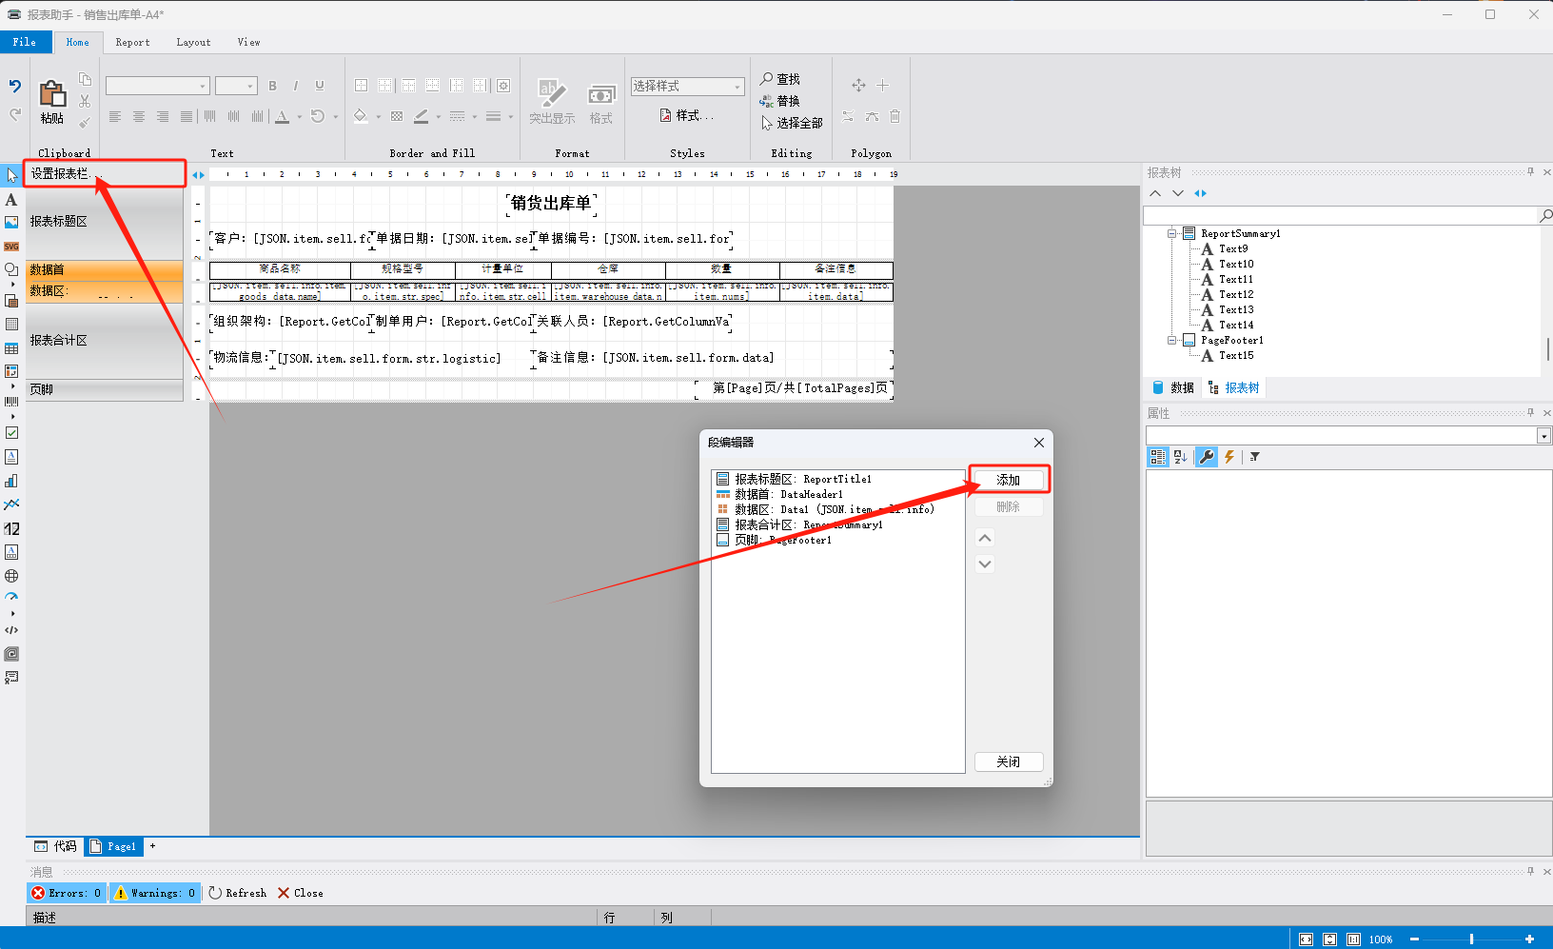The height and width of the screenshot is (949, 1553).
Task: Click the filter icon in properties panel
Action: click(x=1254, y=457)
